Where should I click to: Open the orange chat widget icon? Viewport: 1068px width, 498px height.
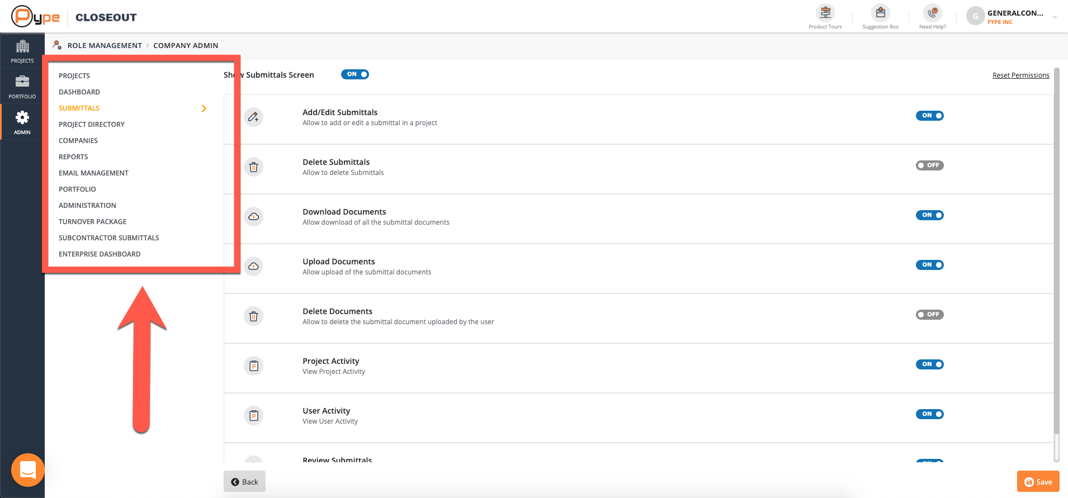(x=28, y=470)
